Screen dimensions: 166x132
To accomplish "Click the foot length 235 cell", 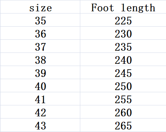I will click(x=123, y=46).
